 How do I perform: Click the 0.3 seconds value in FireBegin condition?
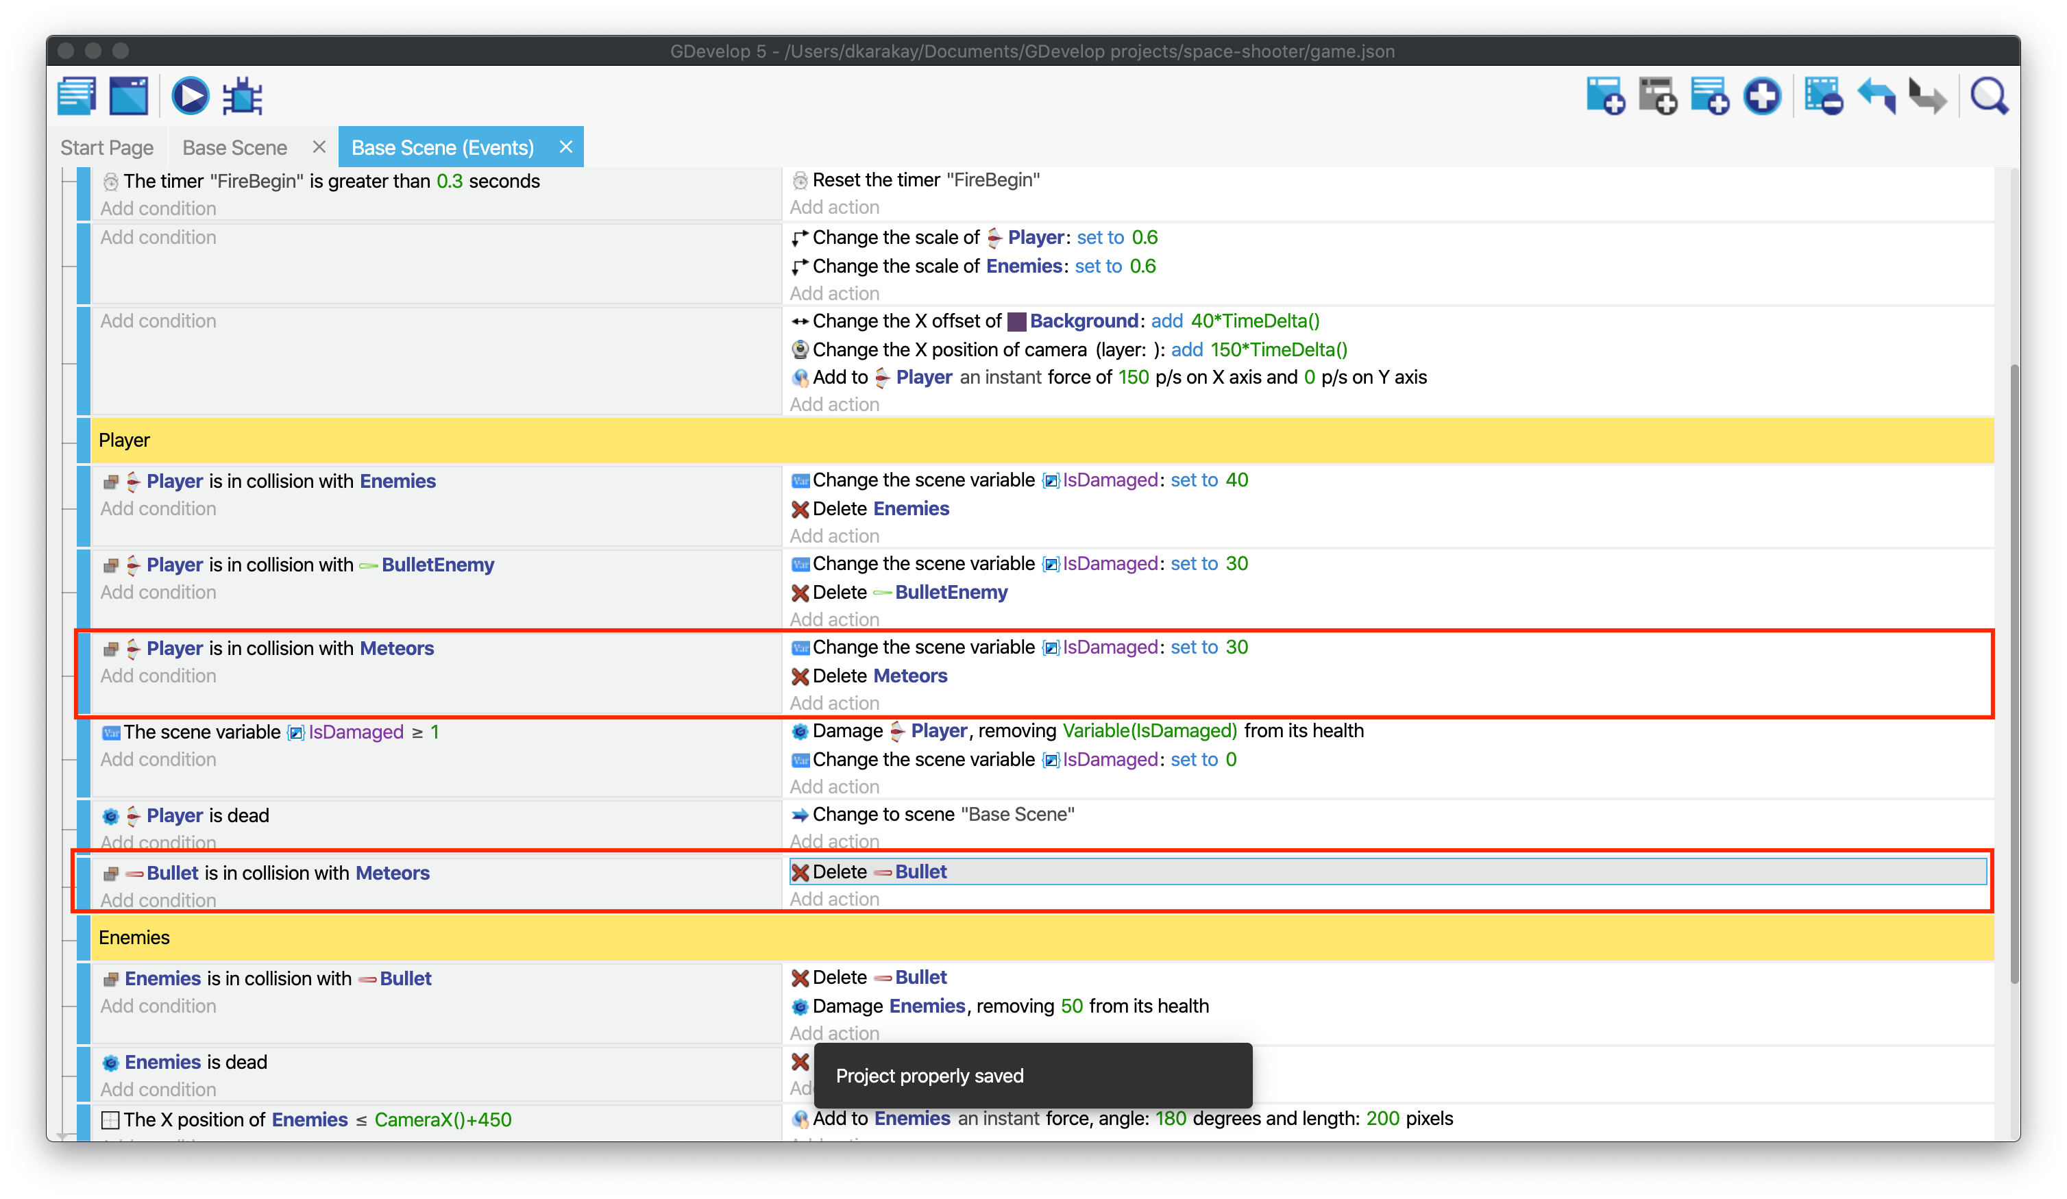450,182
